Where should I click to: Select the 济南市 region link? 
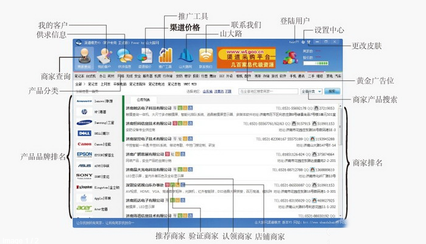click(x=218, y=91)
